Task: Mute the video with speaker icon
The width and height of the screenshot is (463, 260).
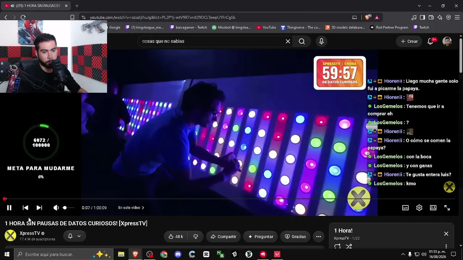Action: point(56,208)
